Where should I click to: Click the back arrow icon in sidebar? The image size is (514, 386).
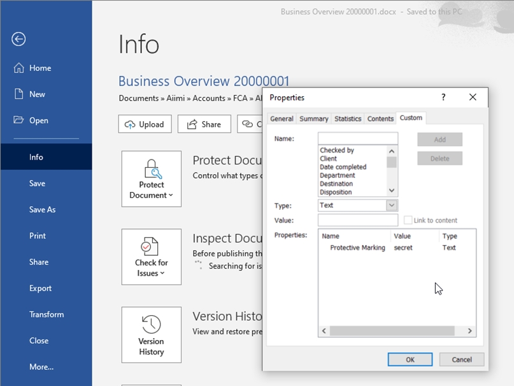coord(18,39)
